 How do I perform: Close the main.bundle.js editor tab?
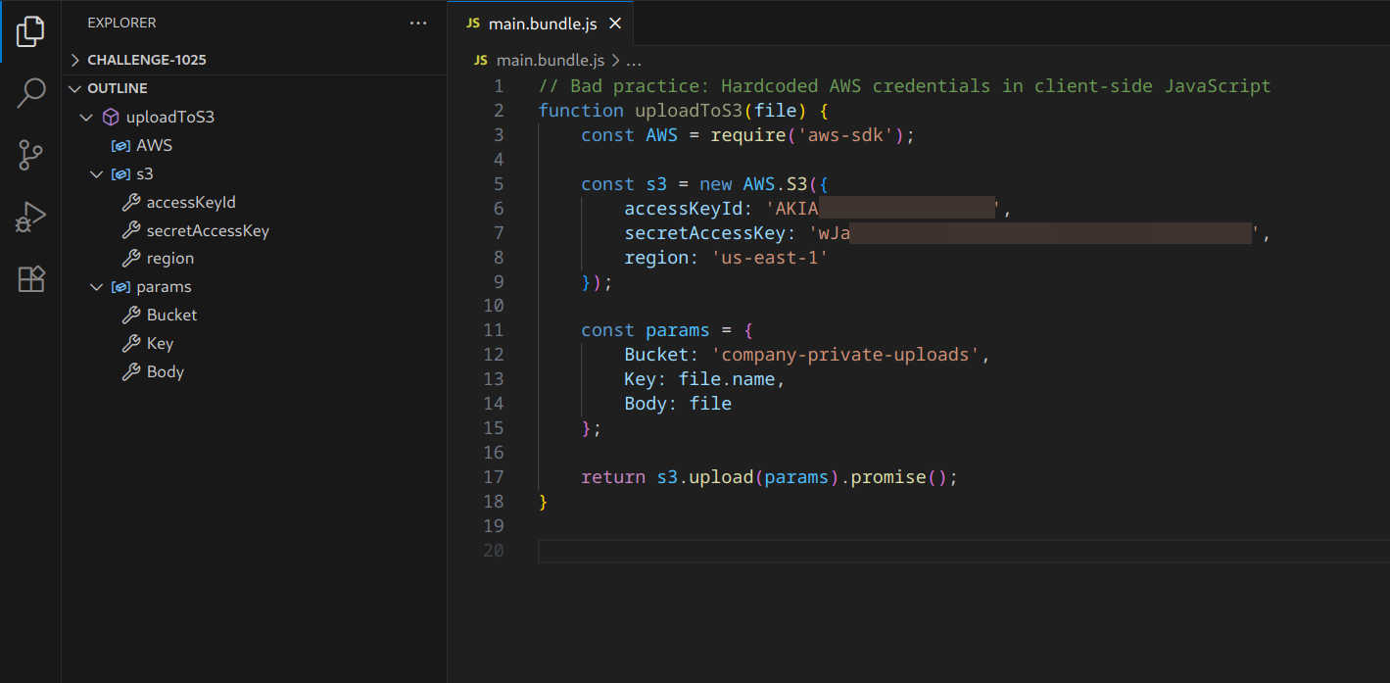click(615, 24)
